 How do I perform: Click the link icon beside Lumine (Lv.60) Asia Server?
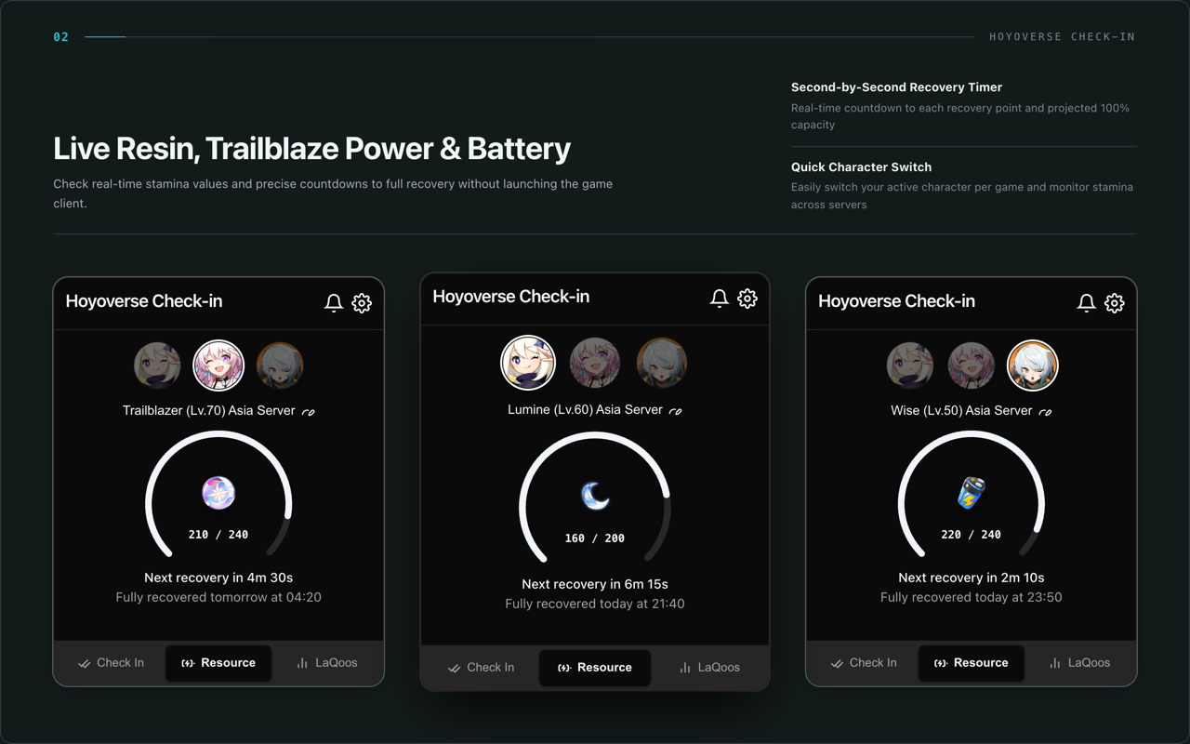(676, 410)
